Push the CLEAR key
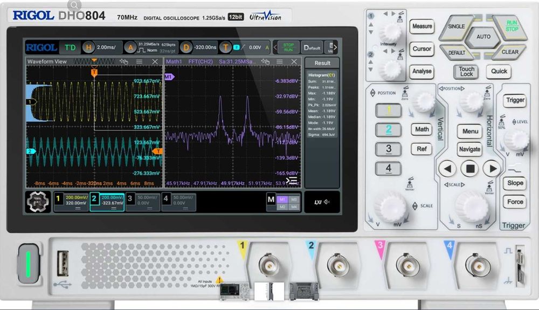This screenshot has width=539, height=310. [509, 52]
